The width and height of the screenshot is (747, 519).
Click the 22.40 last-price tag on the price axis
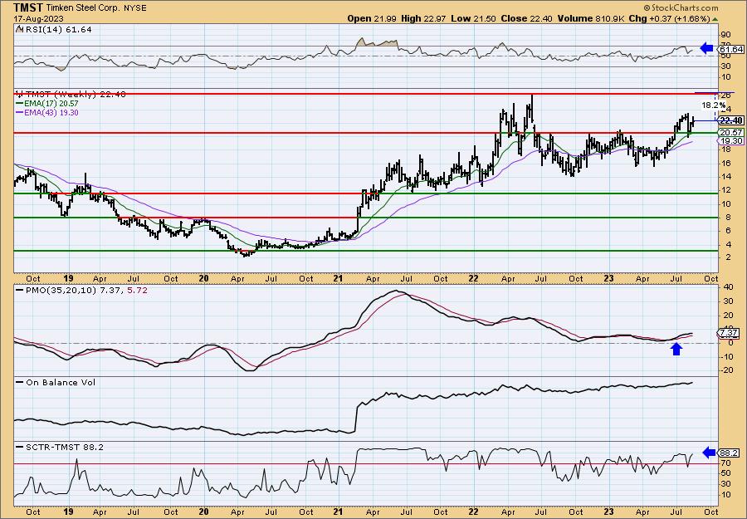[731, 120]
